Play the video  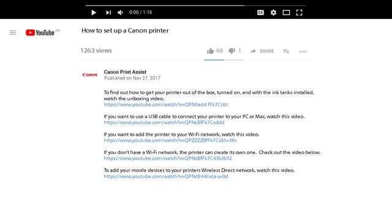(94, 12)
